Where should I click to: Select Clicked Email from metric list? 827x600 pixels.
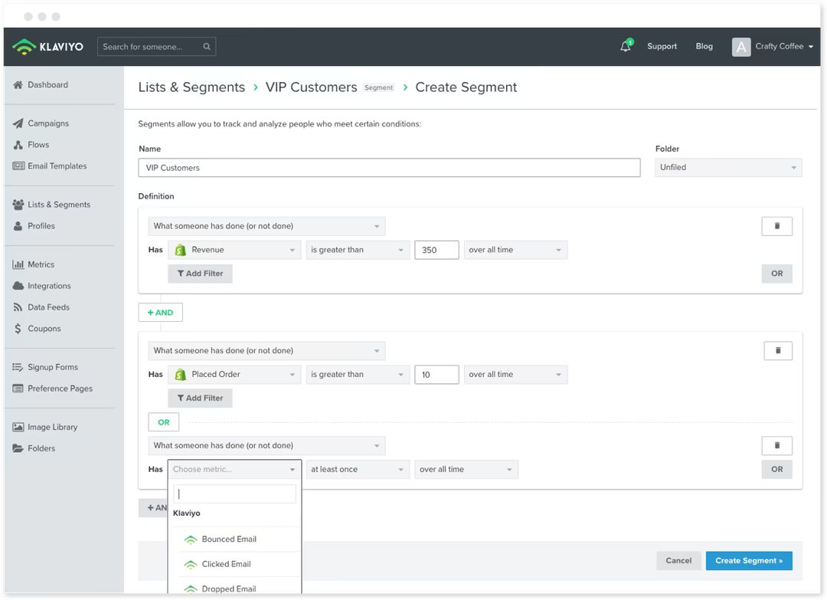point(235,564)
